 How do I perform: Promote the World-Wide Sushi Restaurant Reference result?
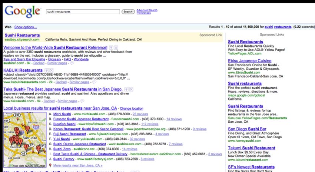click(111, 47)
